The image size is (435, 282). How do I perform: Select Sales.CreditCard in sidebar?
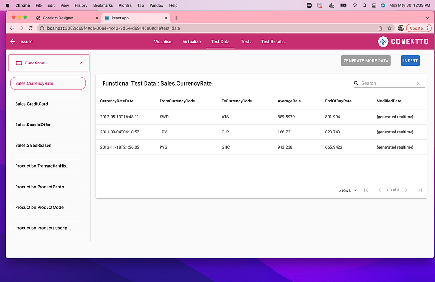tap(48, 104)
